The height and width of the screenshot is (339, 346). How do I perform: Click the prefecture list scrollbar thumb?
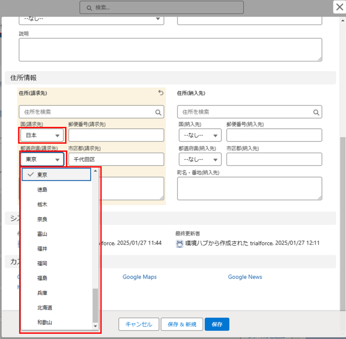(95, 305)
